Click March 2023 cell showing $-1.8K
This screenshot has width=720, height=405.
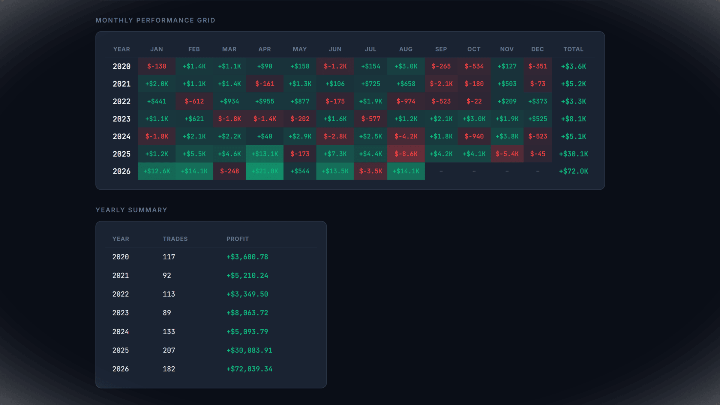pos(229,119)
